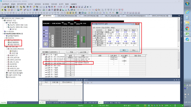This screenshot has width=191, height=107.
Task: Click the 취소 button in dialog
Action: click(134, 50)
